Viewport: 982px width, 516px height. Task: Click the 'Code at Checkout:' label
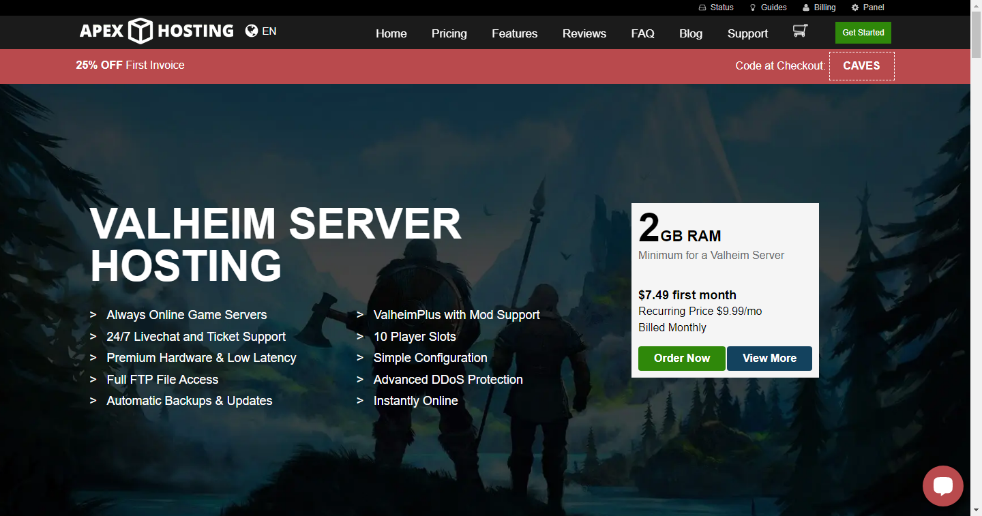tap(781, 66)
